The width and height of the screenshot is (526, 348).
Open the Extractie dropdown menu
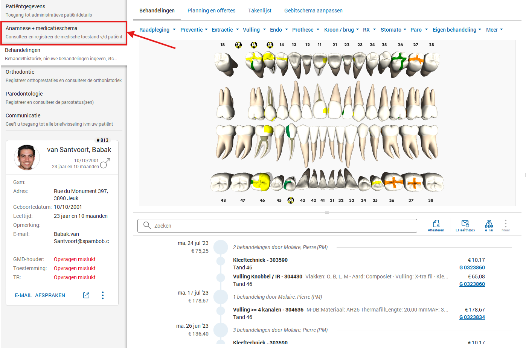(225, 30)
